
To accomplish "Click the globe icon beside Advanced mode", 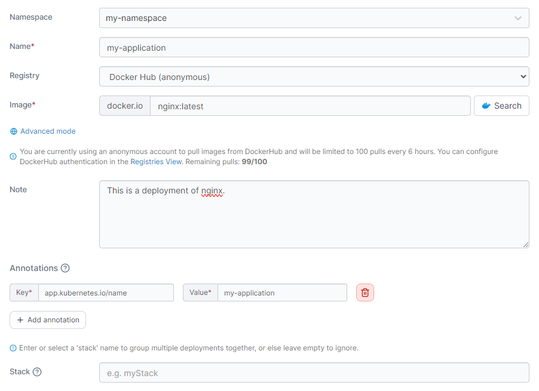I will [x=14, y=131].
